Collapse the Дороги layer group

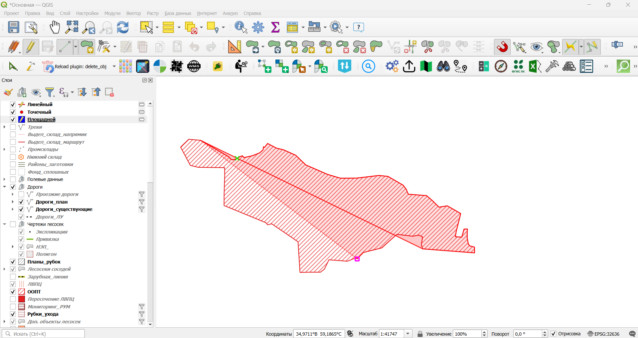(x=4, y=187)
